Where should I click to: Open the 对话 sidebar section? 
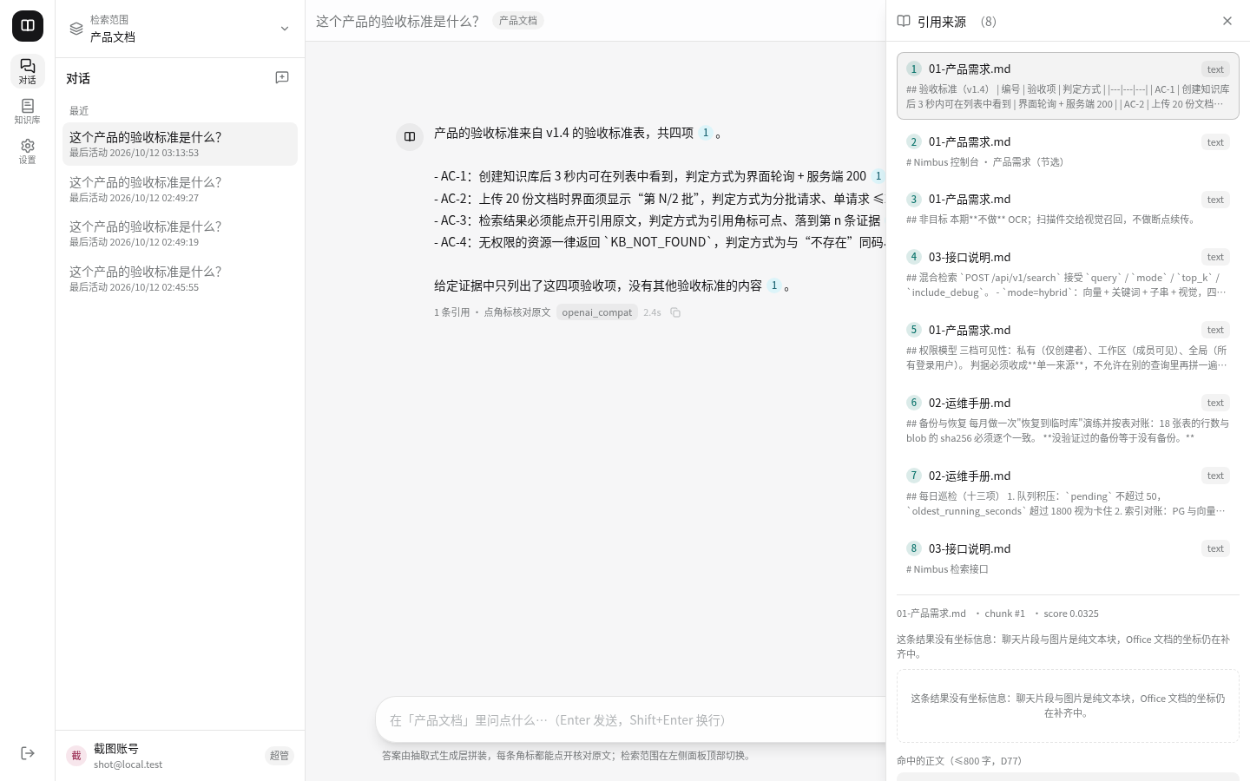point(28,71)
